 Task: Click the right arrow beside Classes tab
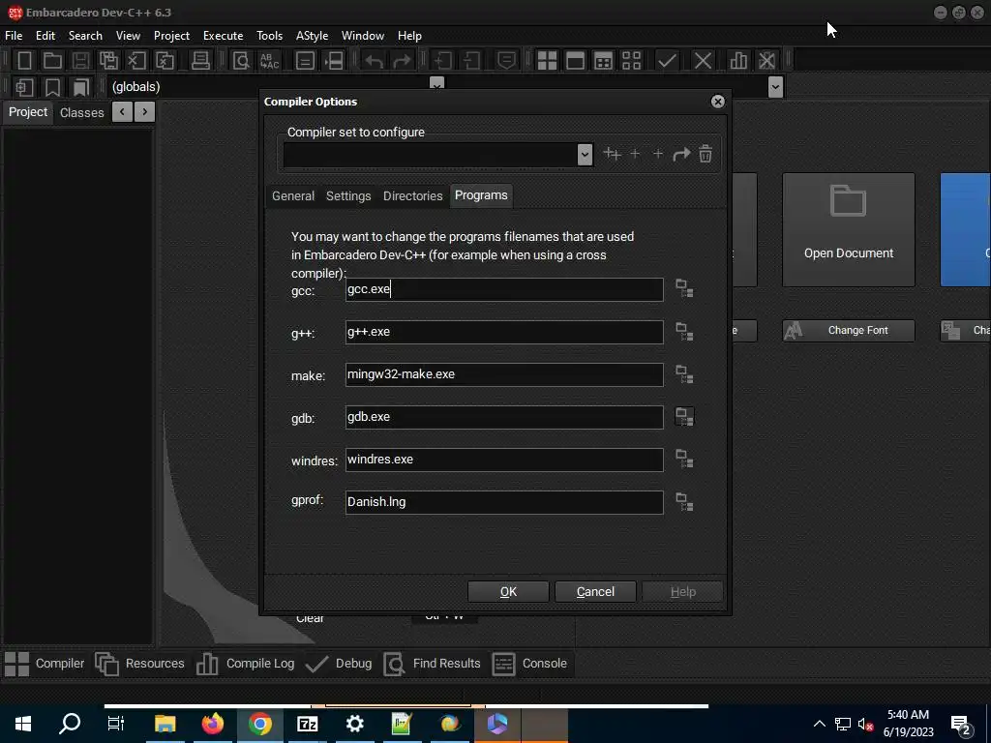tap(145, 112)
